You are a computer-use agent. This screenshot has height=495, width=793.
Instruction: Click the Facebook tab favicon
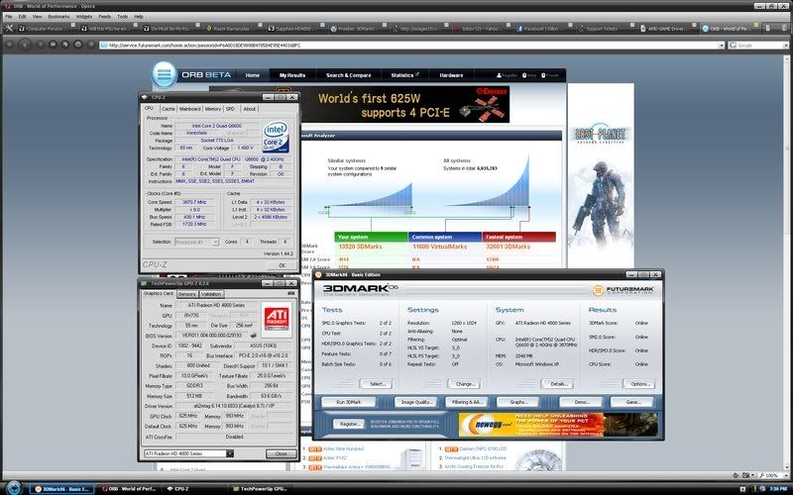(519, 29)
